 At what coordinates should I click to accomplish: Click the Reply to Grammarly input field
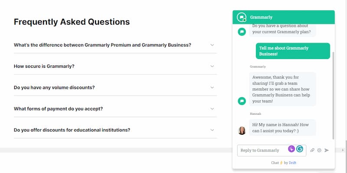[x=272, y=150]
